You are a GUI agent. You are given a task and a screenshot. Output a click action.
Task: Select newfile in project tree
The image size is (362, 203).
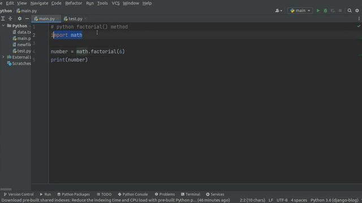22,45
